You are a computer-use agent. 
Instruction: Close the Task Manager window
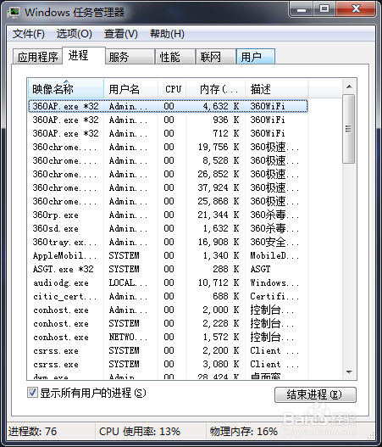click(x=356, y=9)
